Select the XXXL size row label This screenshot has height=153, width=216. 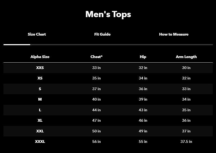(x=40, y=141)
